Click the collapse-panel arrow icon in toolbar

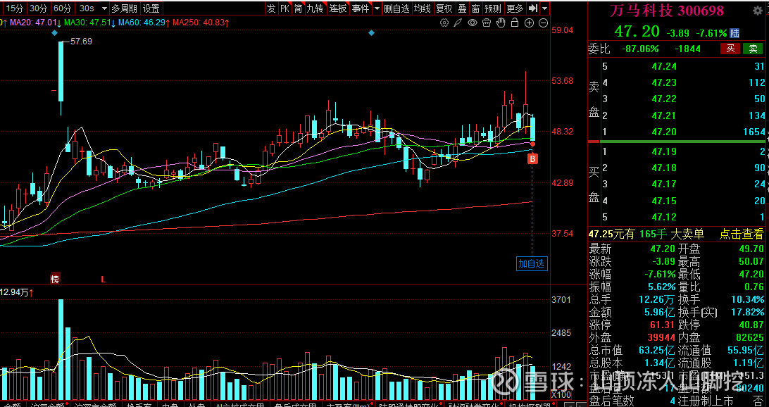coord(534,8)
